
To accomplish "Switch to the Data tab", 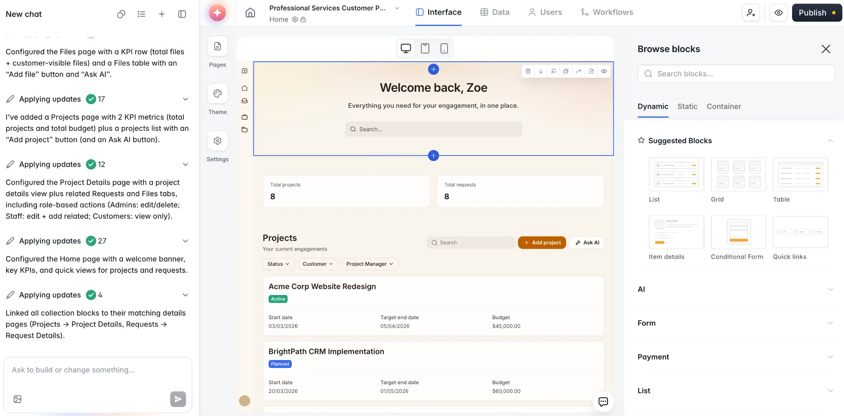I will (x=495, y=12).
